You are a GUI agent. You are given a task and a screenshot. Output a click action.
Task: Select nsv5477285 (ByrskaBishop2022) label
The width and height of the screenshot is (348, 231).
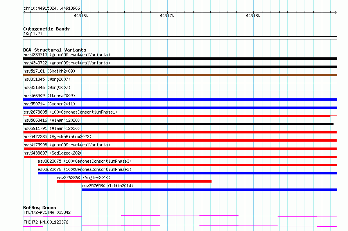click(57, 137)
